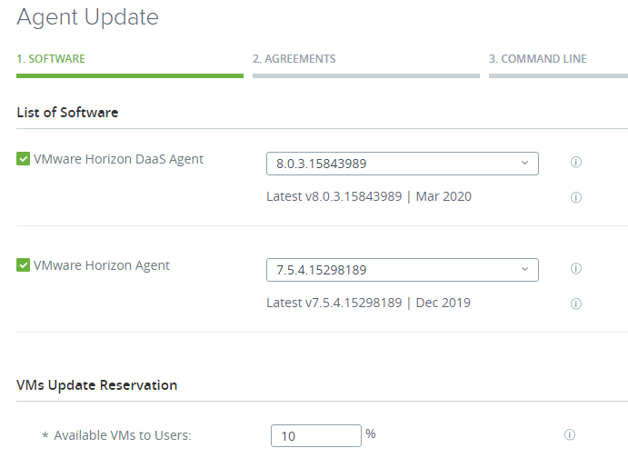
Task: Click info icon next to Latest v7.5.4.15298189
Action: (x=575, y=304)
